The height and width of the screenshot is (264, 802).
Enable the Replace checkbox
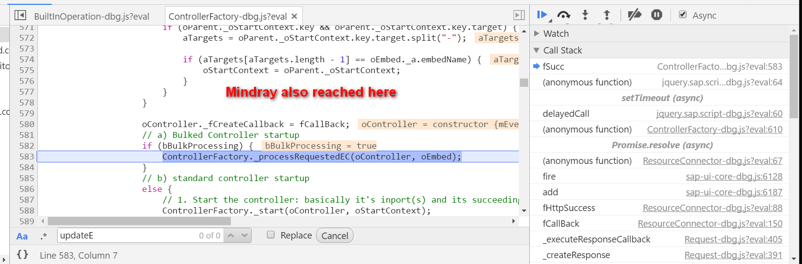(270, 235)
